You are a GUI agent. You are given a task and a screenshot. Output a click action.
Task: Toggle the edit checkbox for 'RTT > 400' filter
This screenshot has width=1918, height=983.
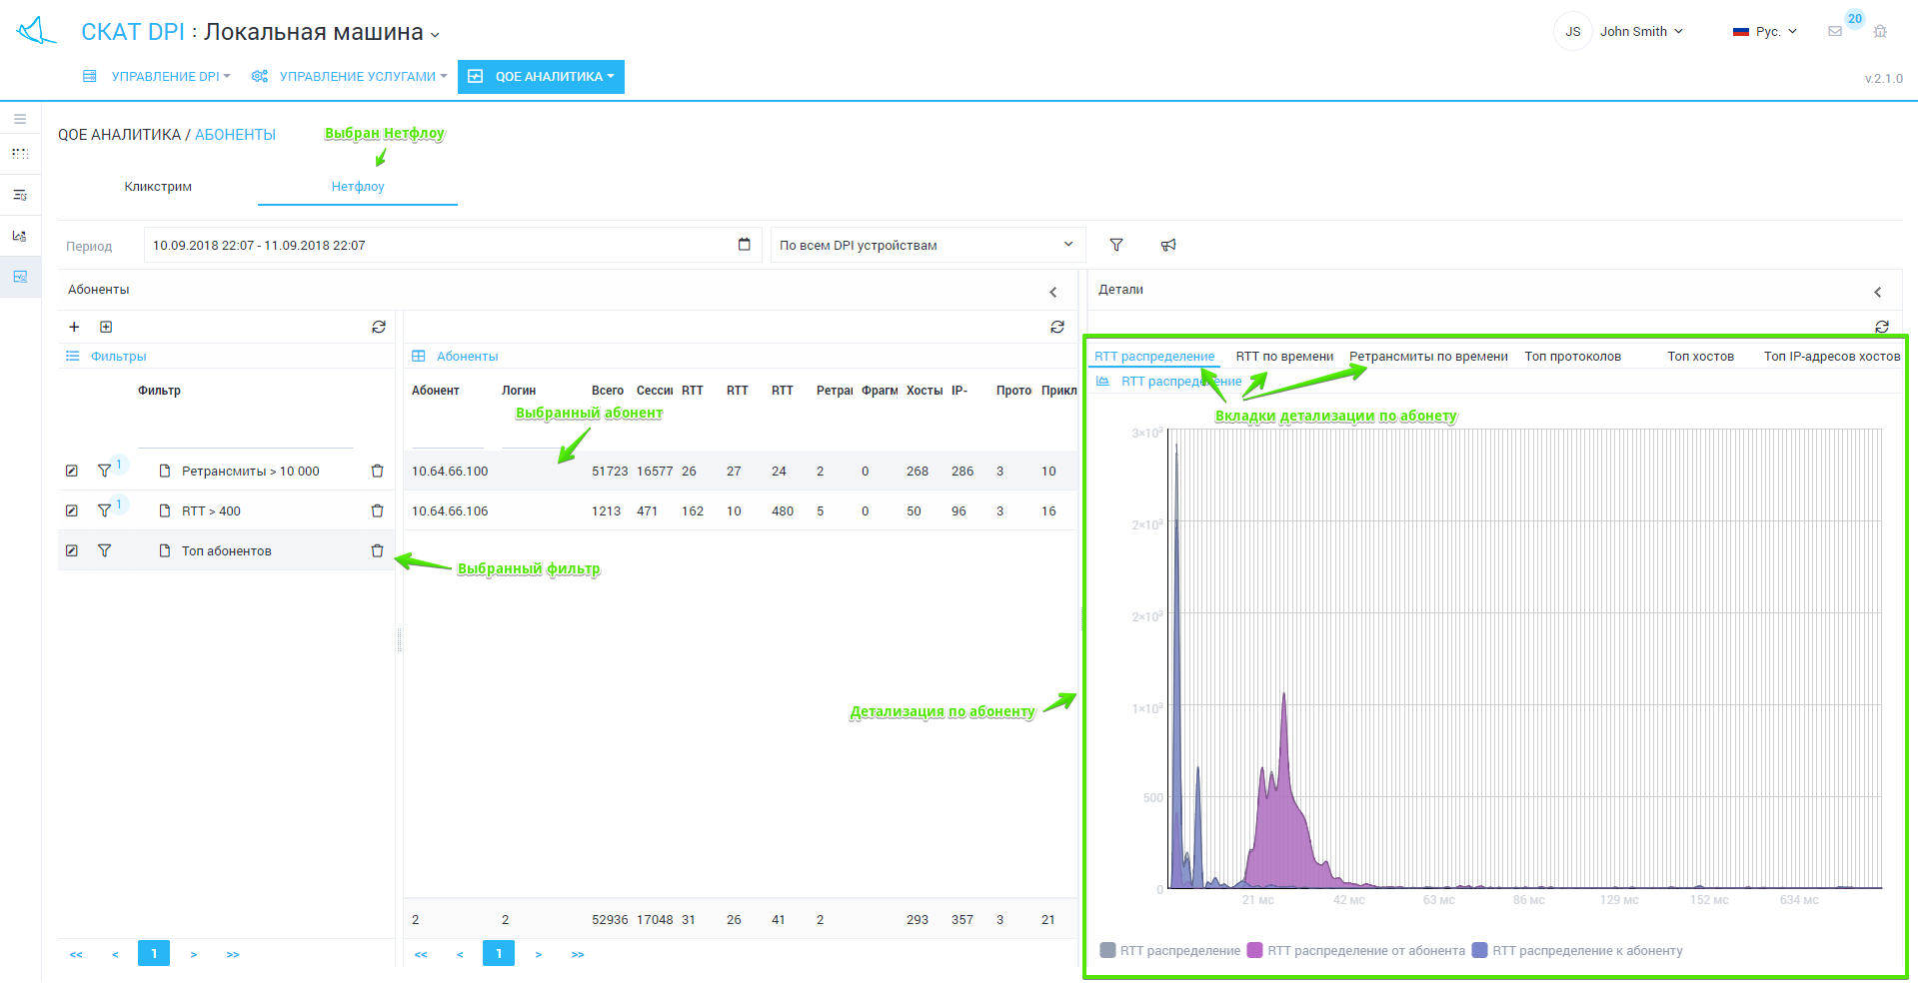72,510
